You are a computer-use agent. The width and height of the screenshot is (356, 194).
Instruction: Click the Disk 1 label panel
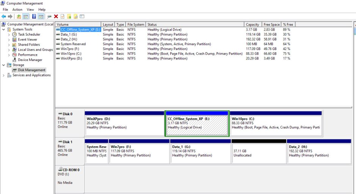point(69,151)
